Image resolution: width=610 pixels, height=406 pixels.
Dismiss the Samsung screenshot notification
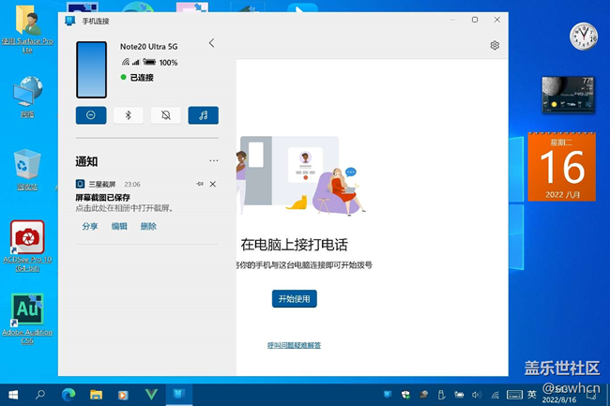(x=213, y=184)
